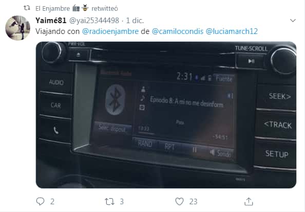Expand the tweet options chevron
The image size is (305, 212).
(x=293, y=21)
